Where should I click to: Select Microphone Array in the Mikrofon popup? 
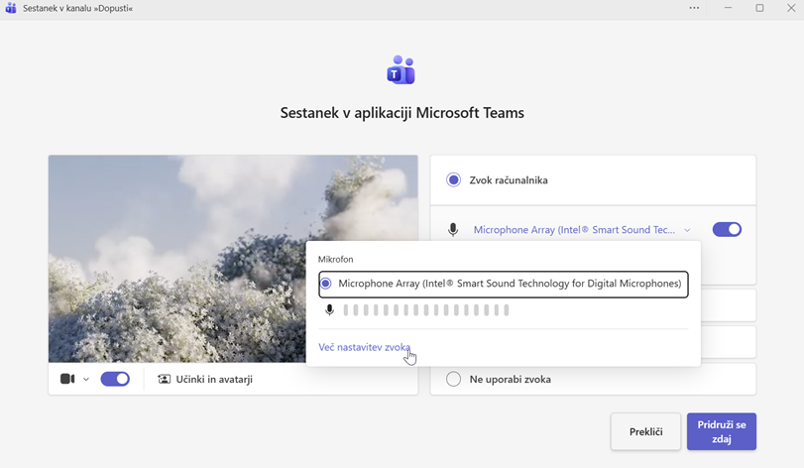click(x=504, y=284)
